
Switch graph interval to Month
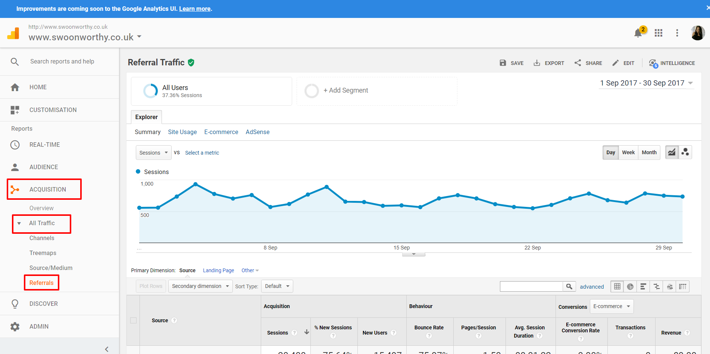[x=649, y=152]
